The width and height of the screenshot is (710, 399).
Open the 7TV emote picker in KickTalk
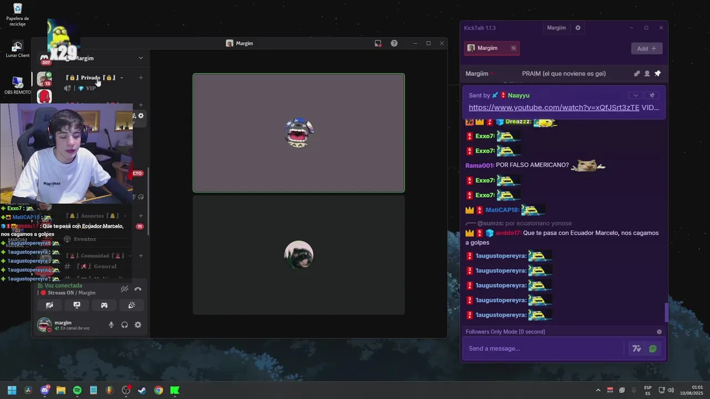pyautogui.click(x=636, y=349)
